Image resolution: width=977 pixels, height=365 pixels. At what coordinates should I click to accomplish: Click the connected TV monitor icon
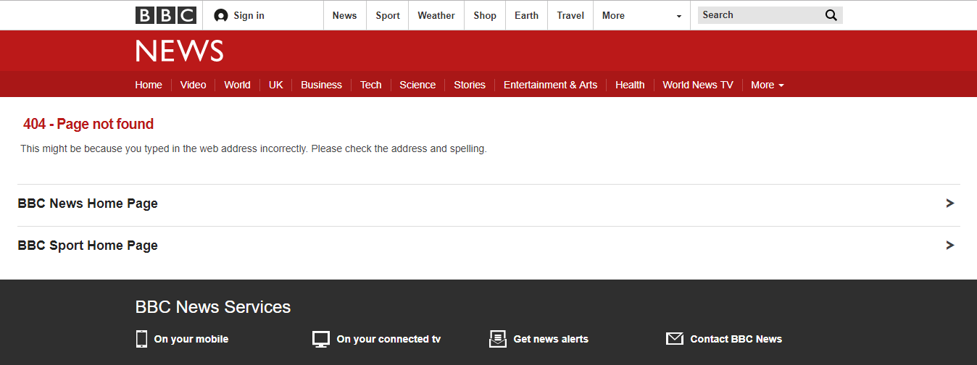point(321,339)
